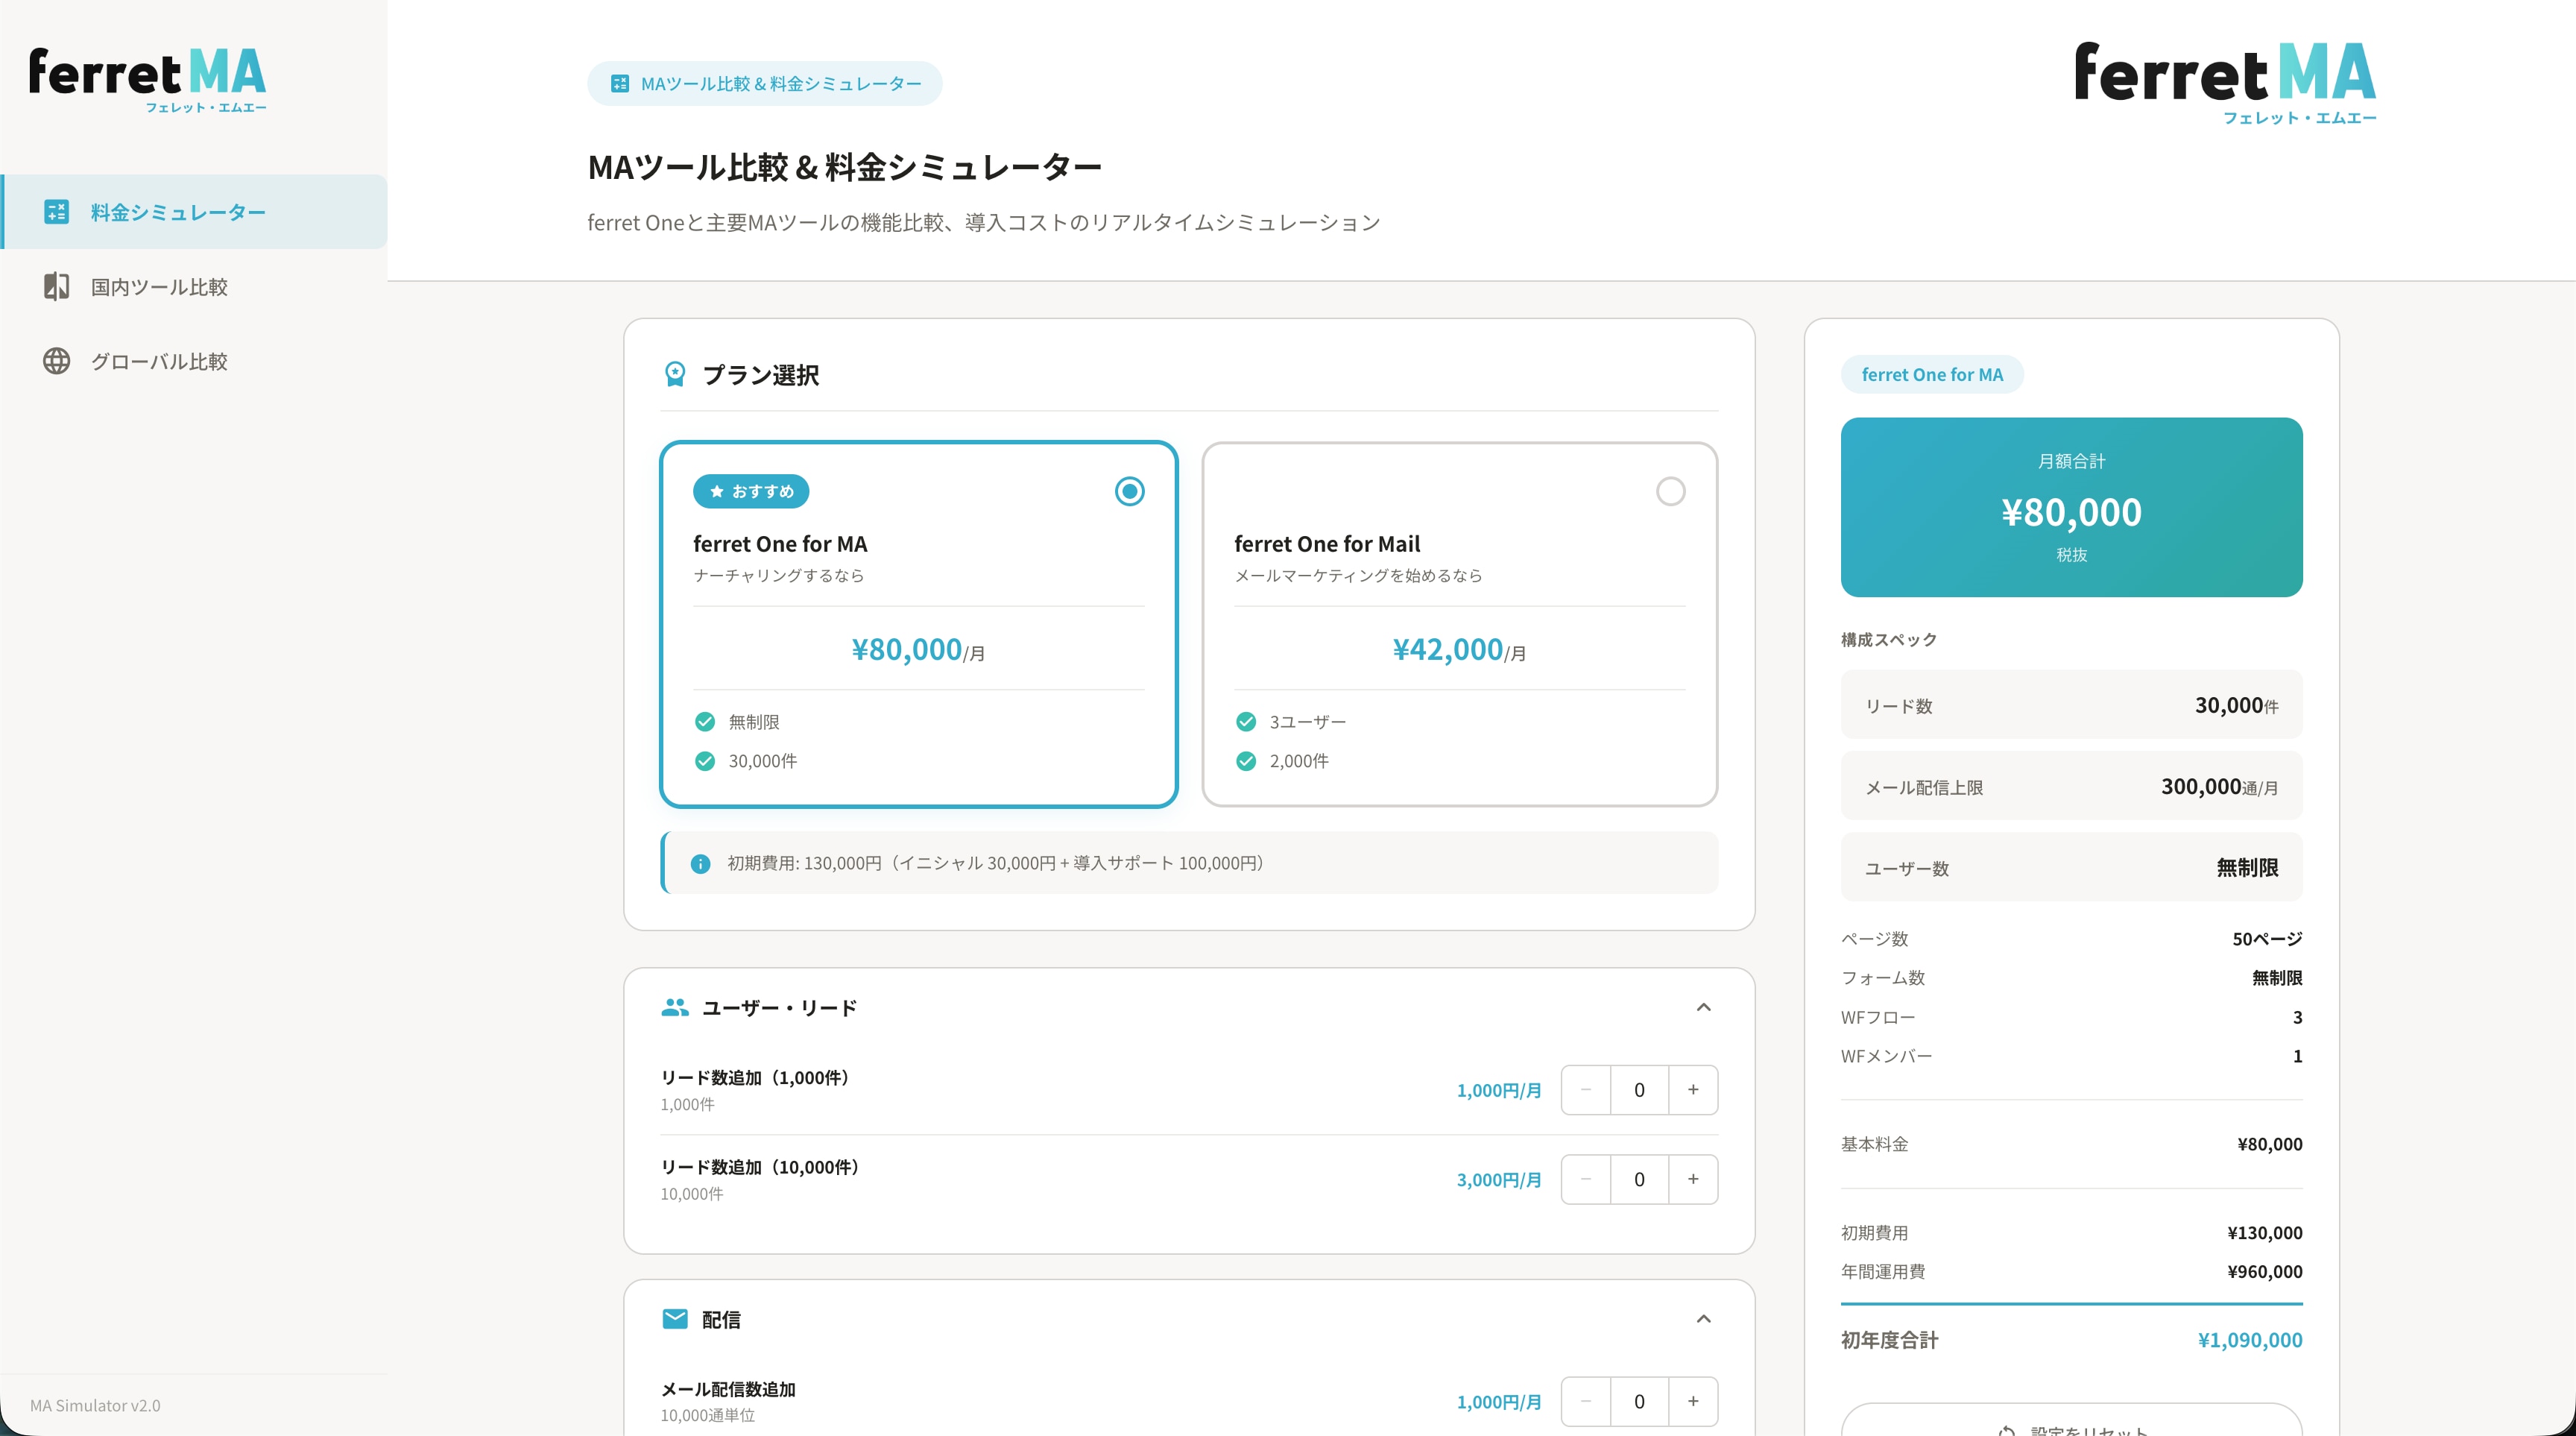The height and width of the screenshot is (1436, 2576).
Task: Collapse the 配信 section chevron
Action: click(x=1703, y=1319)
